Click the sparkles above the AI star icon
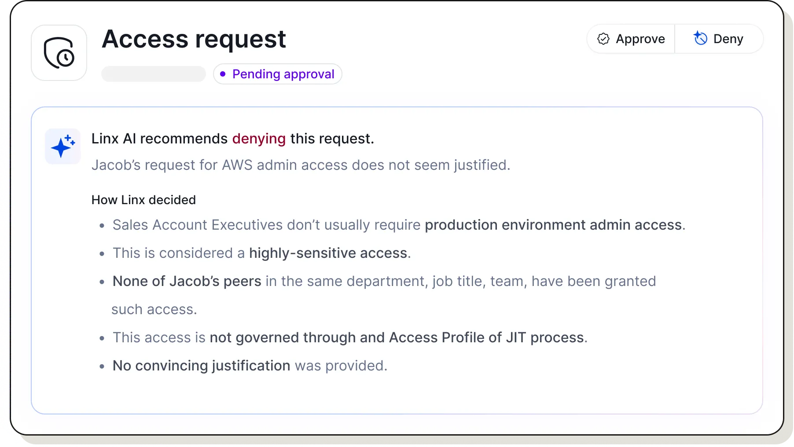This screenshot has height=447, width=794. point(68,138)
